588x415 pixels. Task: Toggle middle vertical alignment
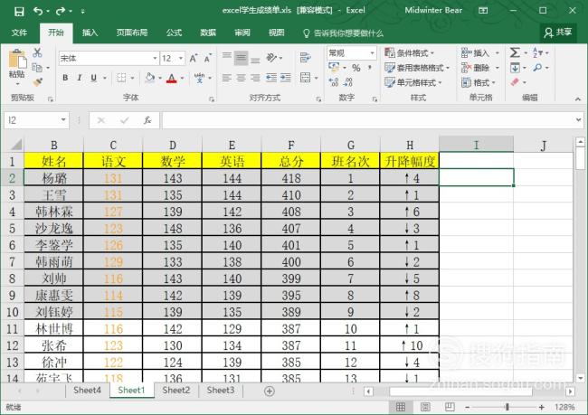(x=242, y=58)
